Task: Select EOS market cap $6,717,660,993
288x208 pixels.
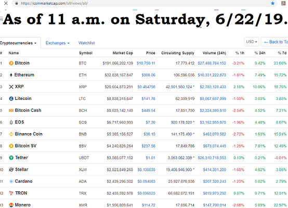Action: coord(120,122)
